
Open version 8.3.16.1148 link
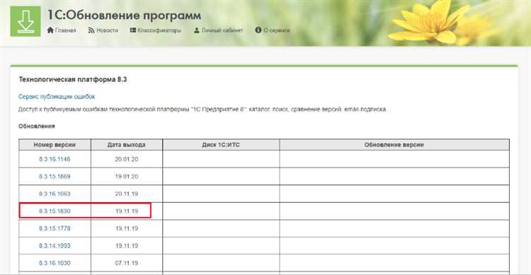[55, 159]
